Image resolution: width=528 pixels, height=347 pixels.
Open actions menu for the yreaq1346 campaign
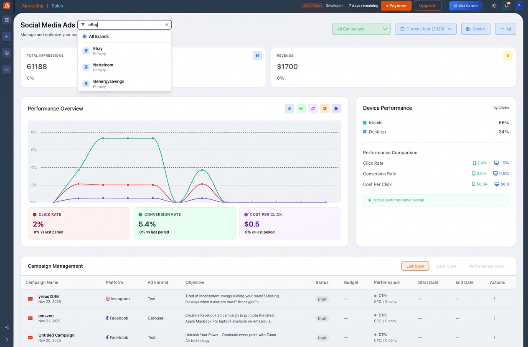point(495,299)
